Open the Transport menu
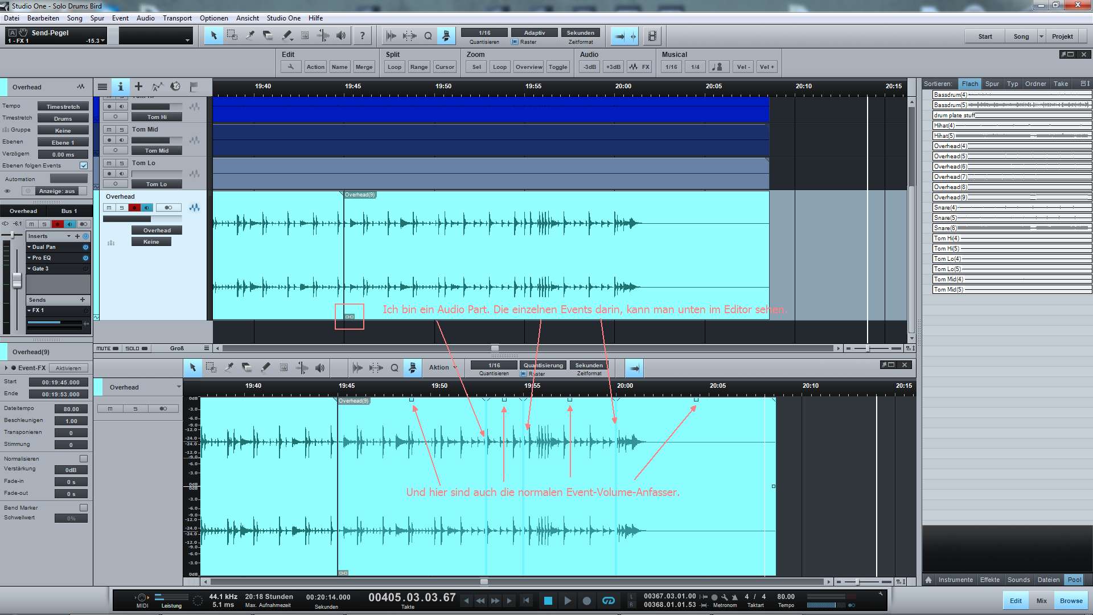Screen dimensions: 1093x615 click(177, 18)
